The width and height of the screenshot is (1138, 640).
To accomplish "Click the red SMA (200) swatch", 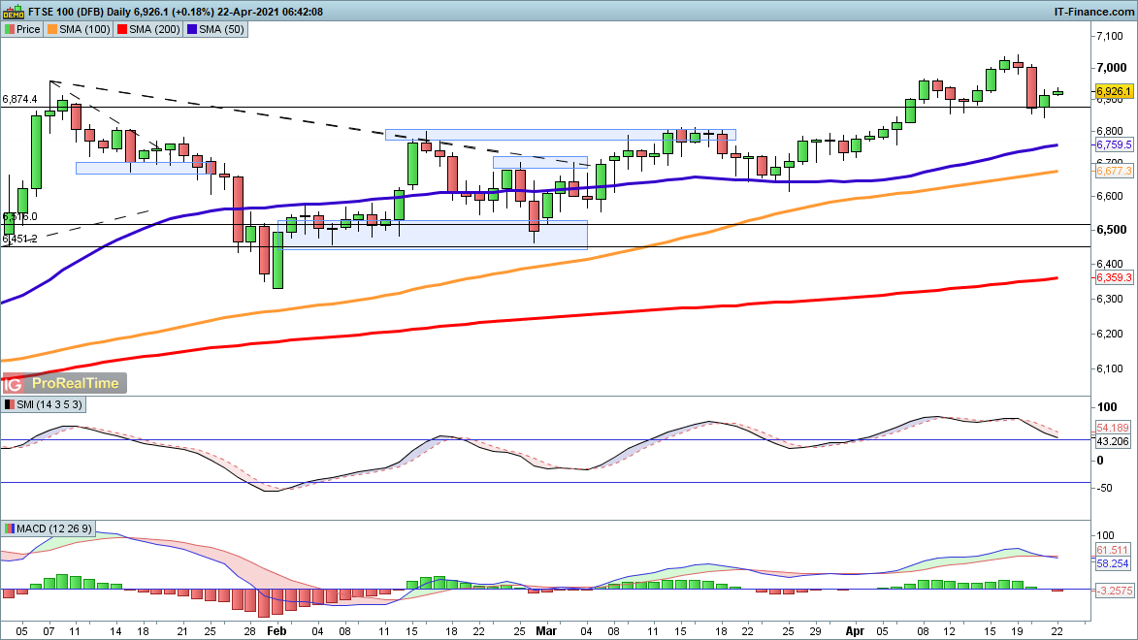I will (124, 30).
